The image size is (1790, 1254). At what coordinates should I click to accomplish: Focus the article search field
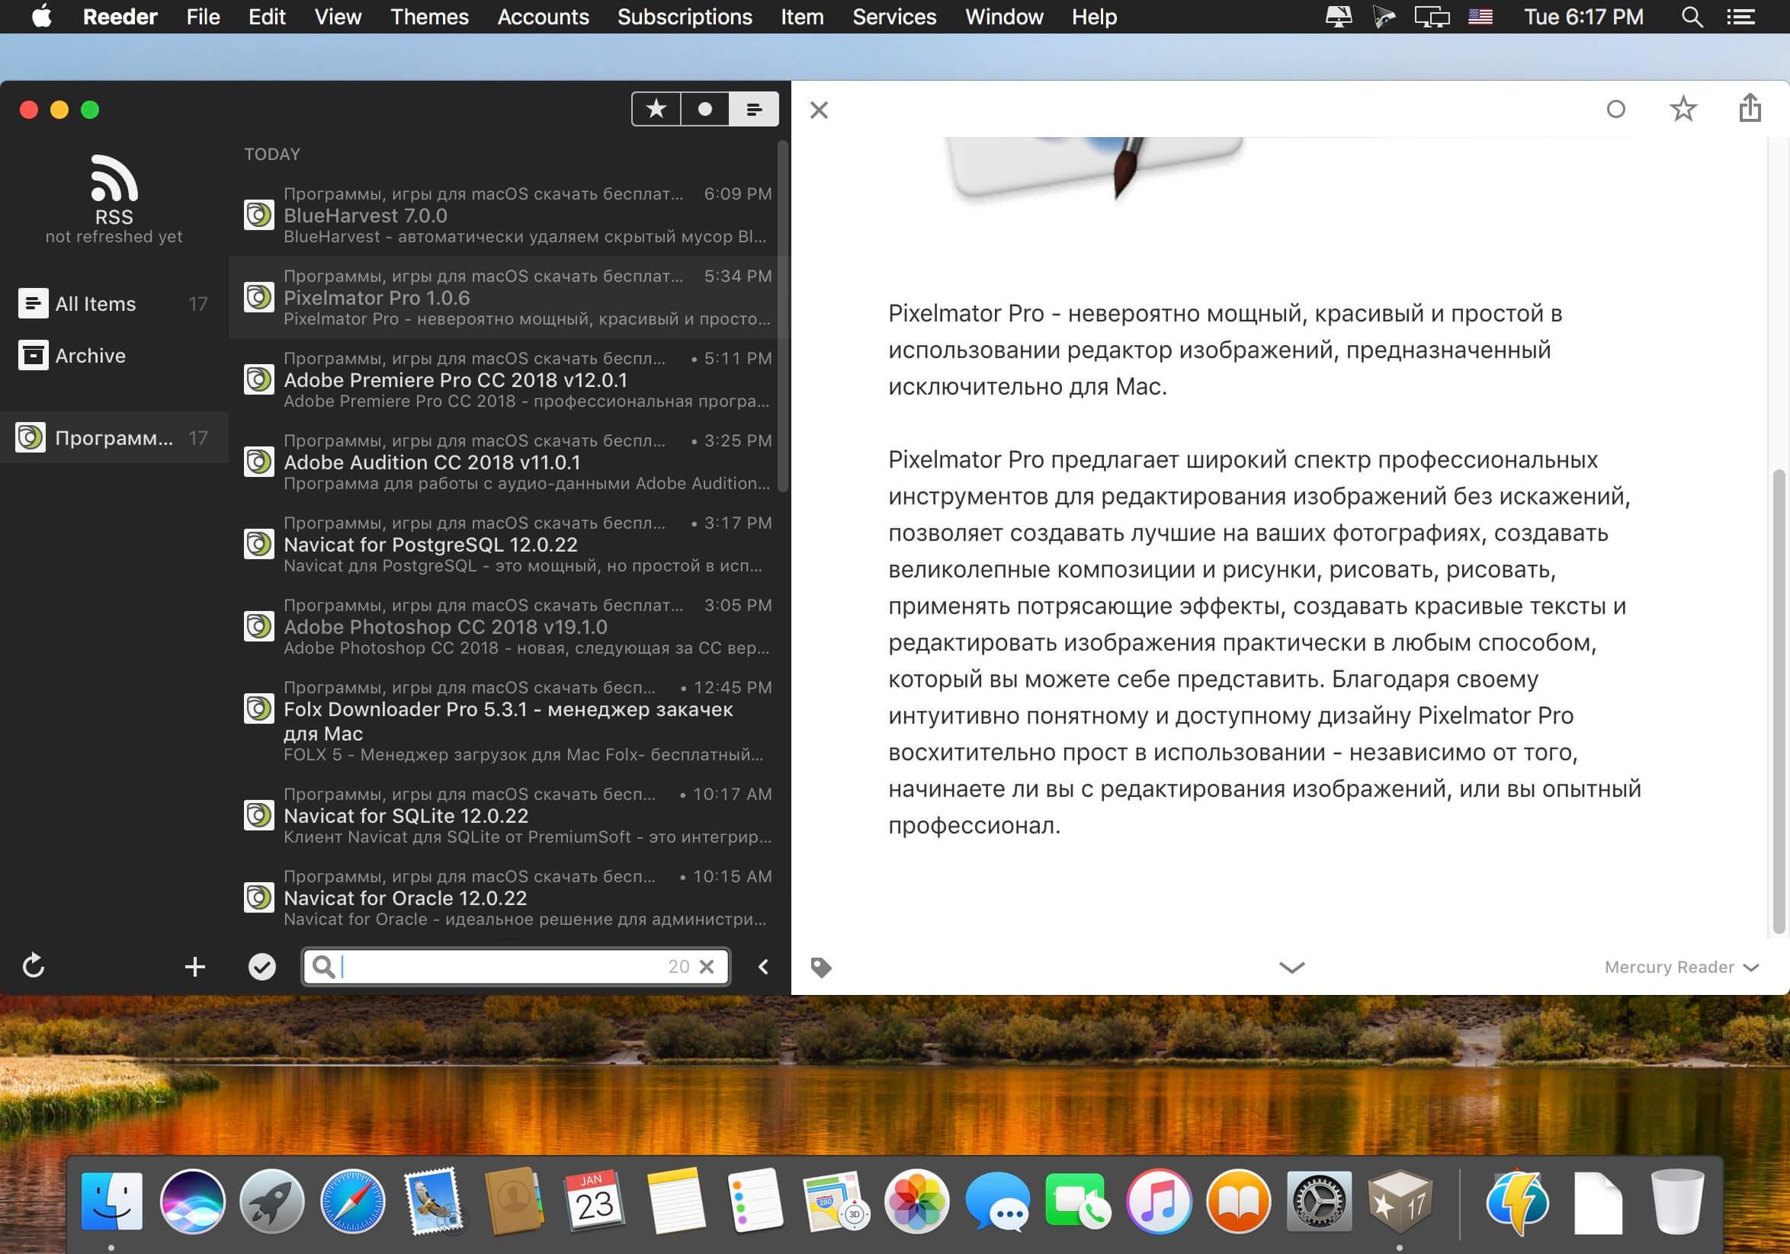pyautogui.click(x=516, y=967)
